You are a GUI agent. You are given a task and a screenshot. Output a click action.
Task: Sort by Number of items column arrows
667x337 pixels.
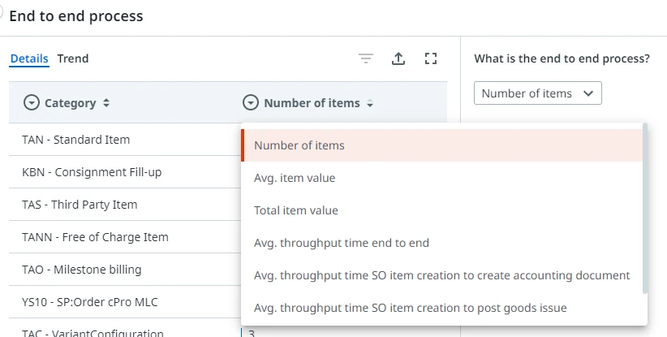point(370,103)
